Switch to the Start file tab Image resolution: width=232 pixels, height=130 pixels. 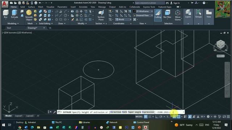click(9, 28)
